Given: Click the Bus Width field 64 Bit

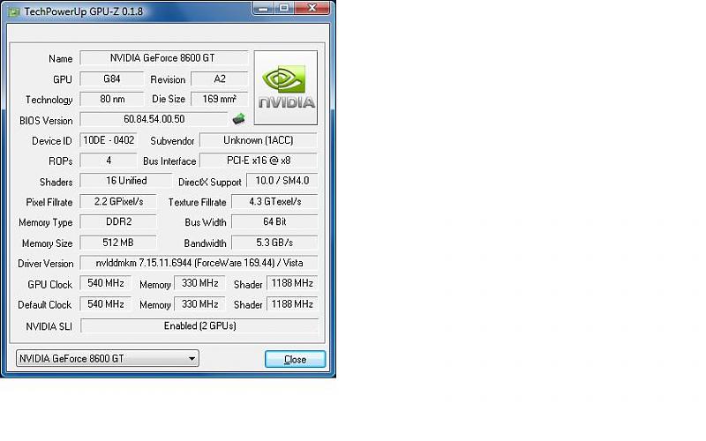Looking at the screenshot, I should pos(274,222).
